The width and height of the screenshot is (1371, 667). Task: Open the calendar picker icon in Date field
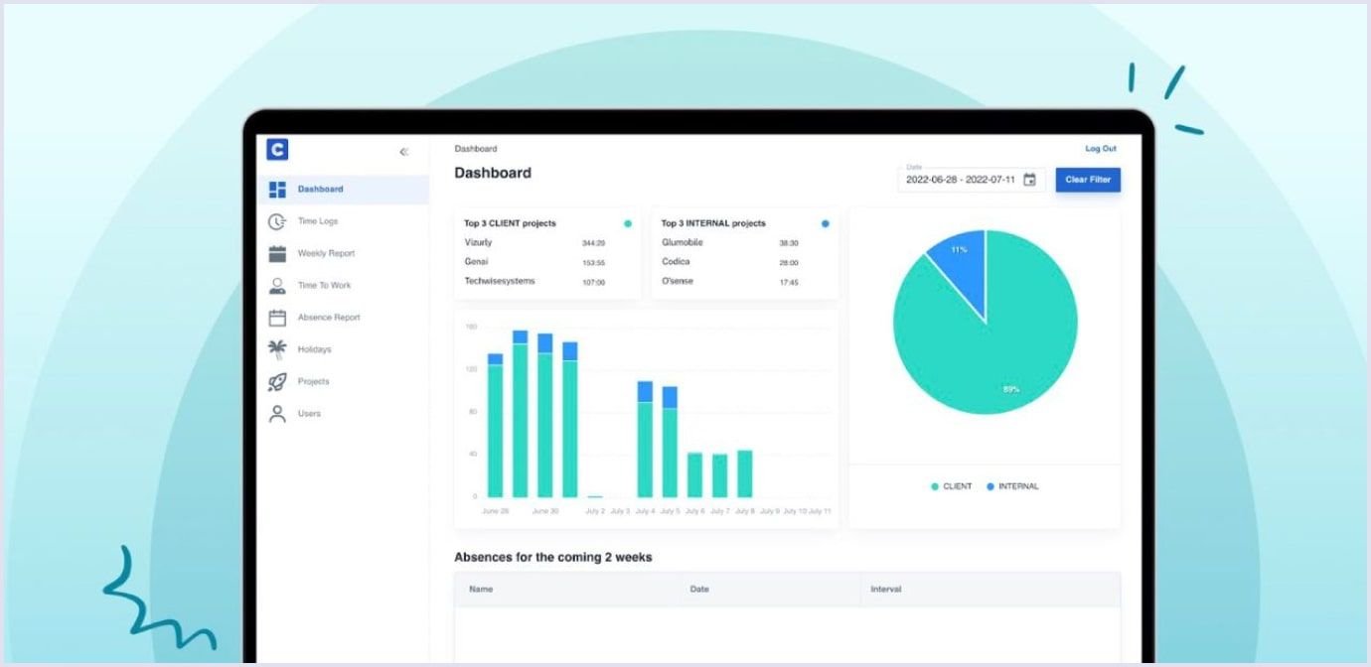click(1029, 180)
